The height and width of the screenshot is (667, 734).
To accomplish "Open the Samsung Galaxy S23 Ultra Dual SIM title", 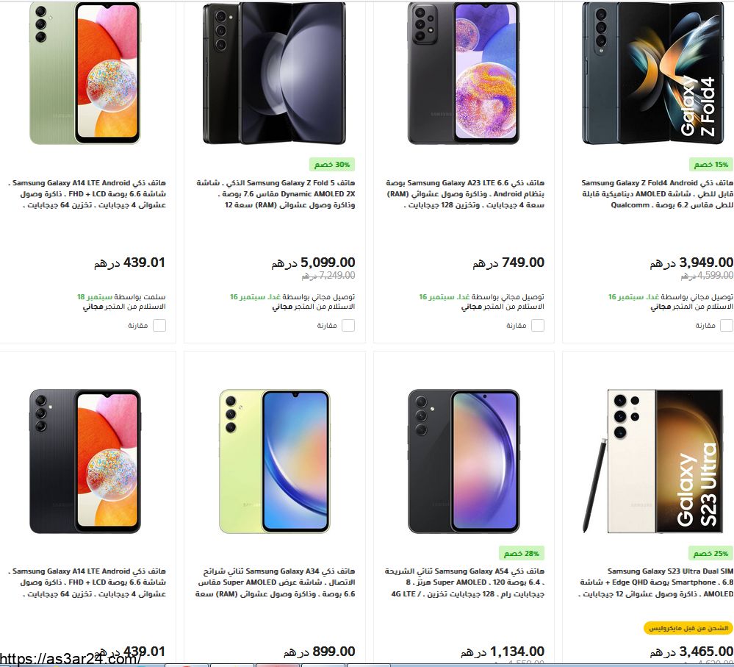I will 655,582.
